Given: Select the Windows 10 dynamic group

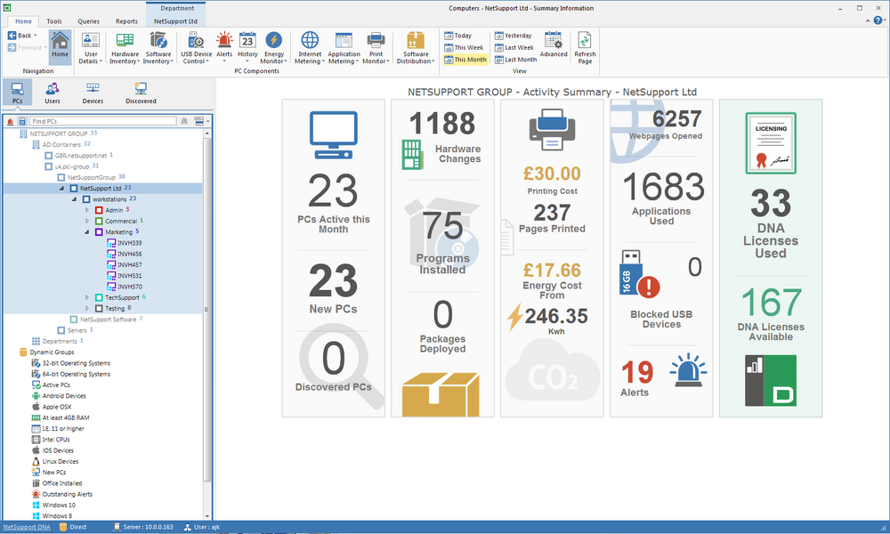Looking at the screenshot, I should (x=53, y=505).
